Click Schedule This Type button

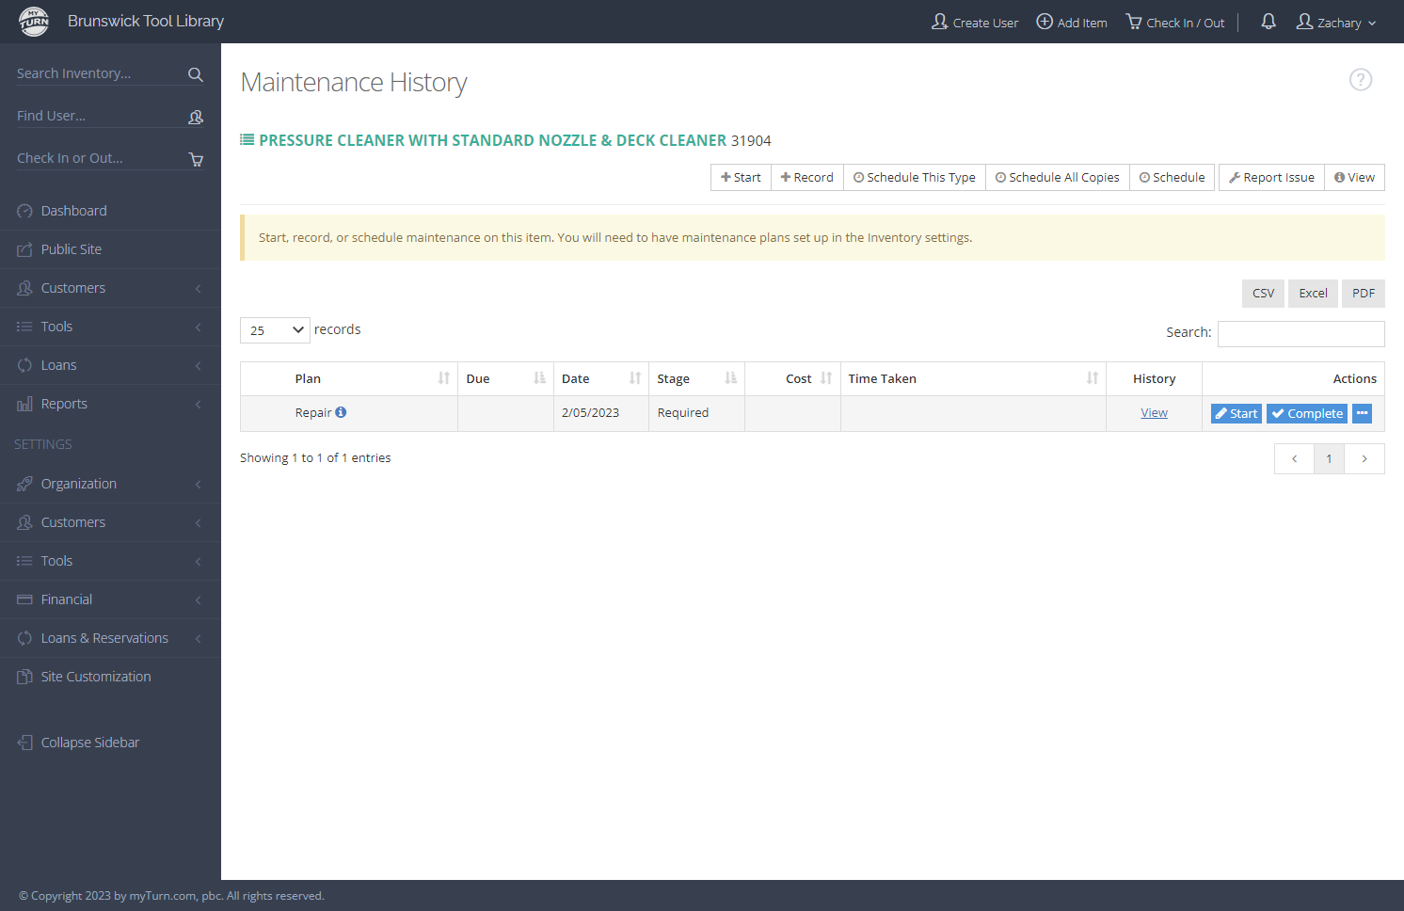[x=915, y=178]
